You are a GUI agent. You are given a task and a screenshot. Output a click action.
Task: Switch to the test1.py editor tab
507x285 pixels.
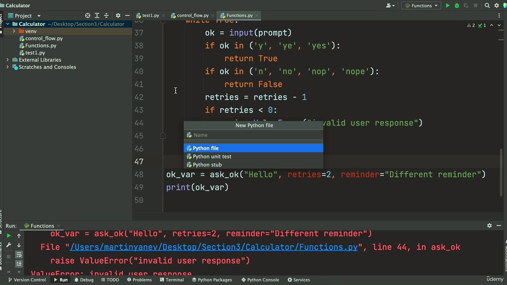(x=151, y=15)
